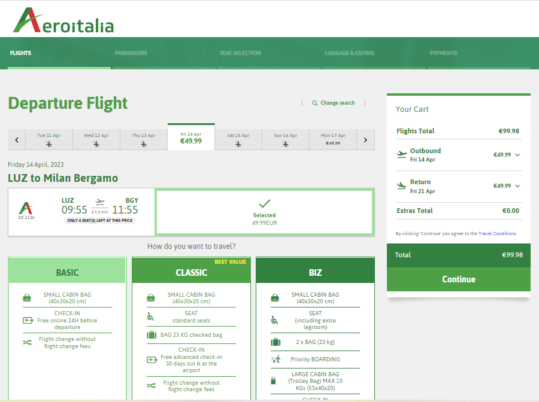Viewport: 539px width, 402px height.
Task: Expand the Outbound flight details chevron
Action: 517,155
